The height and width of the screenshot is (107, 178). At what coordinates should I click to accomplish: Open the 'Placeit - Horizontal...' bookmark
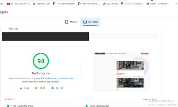158,4
